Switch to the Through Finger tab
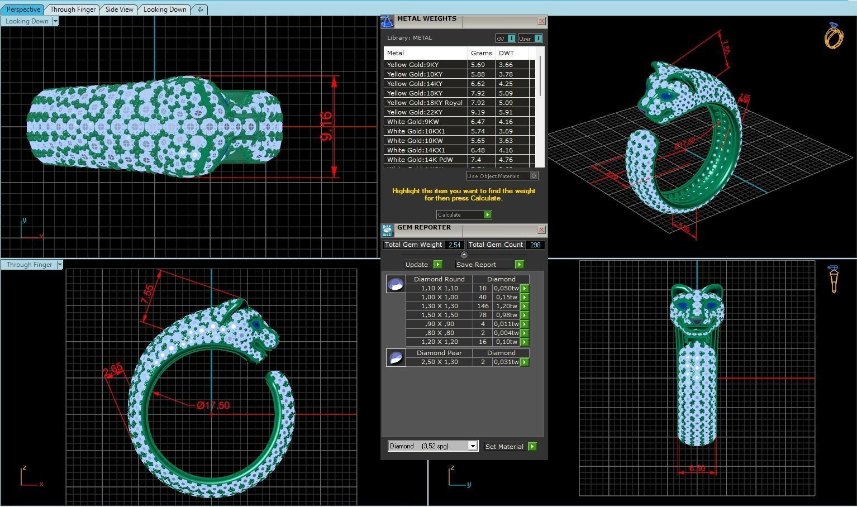The image size is (857, 507). (x=73, y=9)
